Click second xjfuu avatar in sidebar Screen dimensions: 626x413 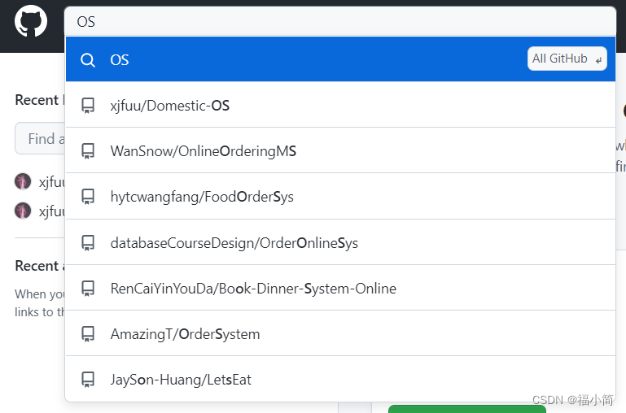tap(23, 211)
